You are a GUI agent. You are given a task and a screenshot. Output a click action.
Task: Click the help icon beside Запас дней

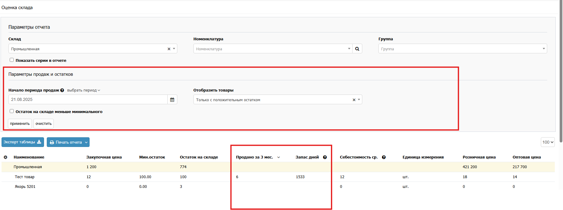click(325, 157)
